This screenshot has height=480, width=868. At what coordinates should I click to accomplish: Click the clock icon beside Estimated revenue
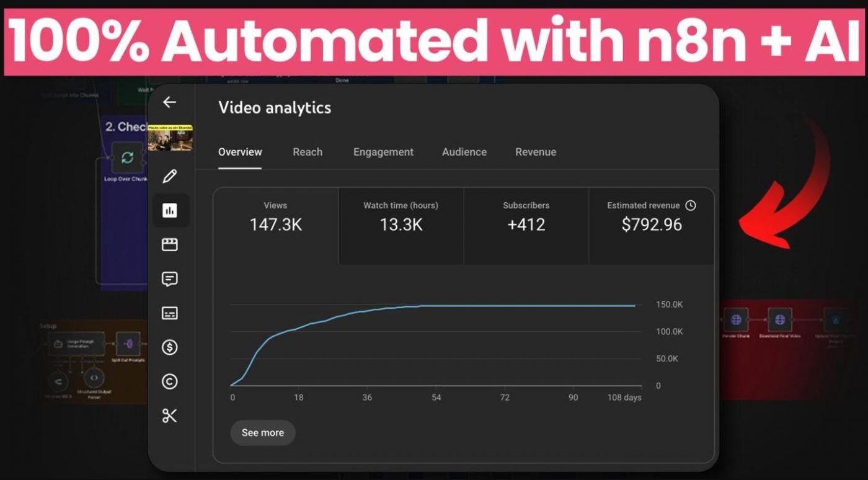(x=690, y=205)
